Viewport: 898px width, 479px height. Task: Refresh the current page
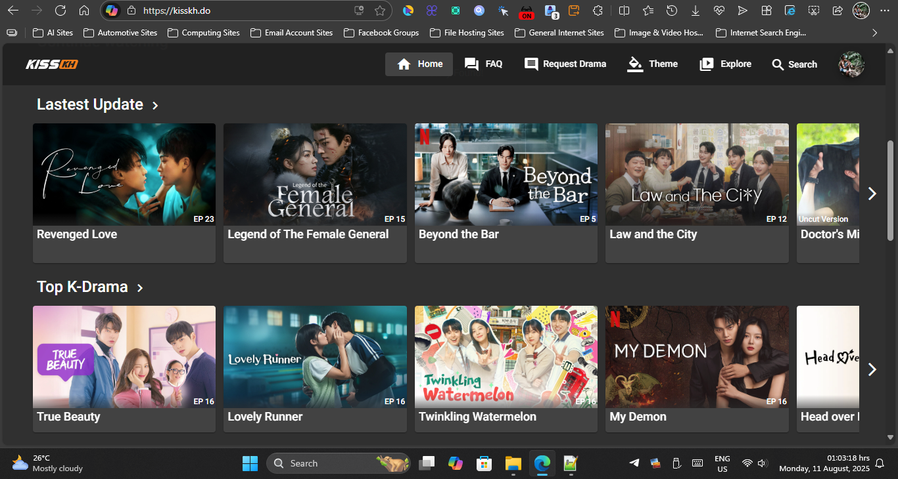pyautogui.click(x=60, y=10)
